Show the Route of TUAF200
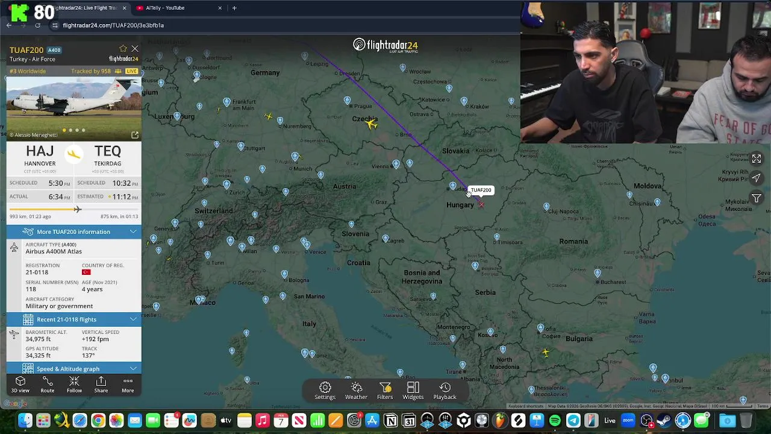This screenshot has height=434, width=771. click(x=48, y=385)
